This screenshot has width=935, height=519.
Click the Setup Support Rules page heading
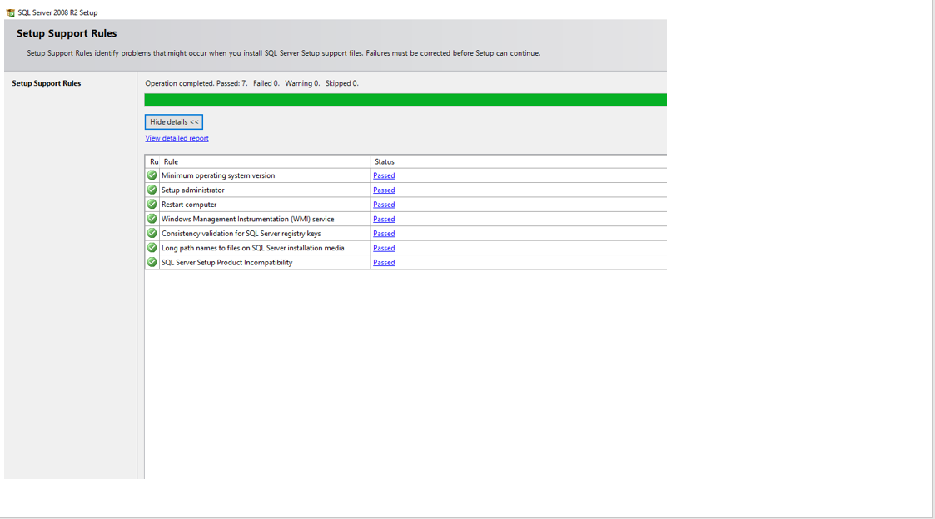(67, 33)
